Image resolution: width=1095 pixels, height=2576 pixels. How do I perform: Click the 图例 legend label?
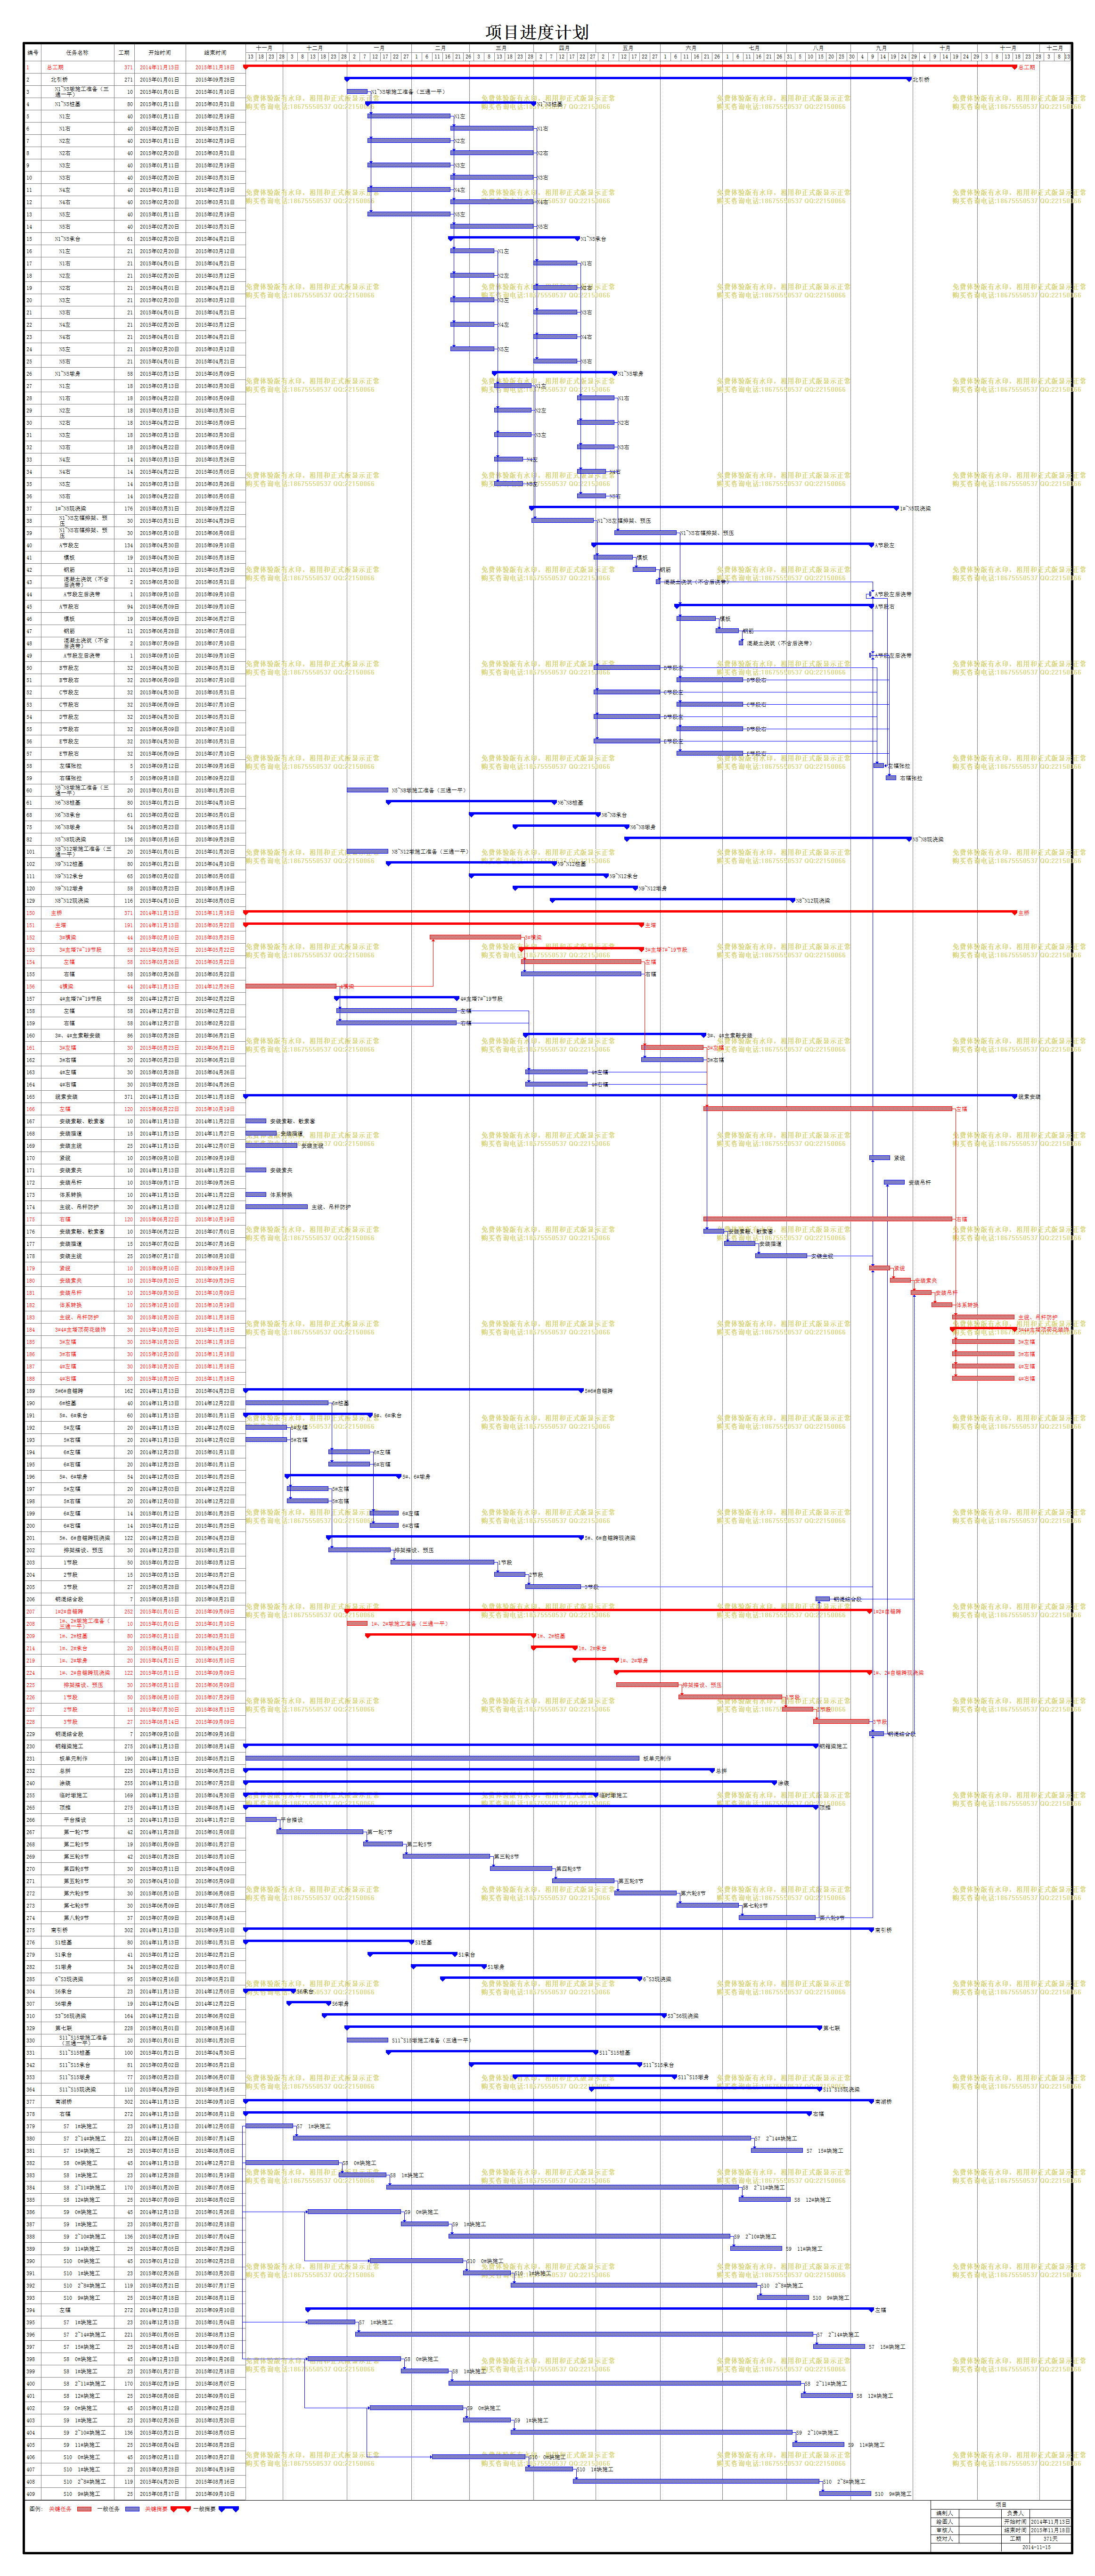pos(35,2509)
